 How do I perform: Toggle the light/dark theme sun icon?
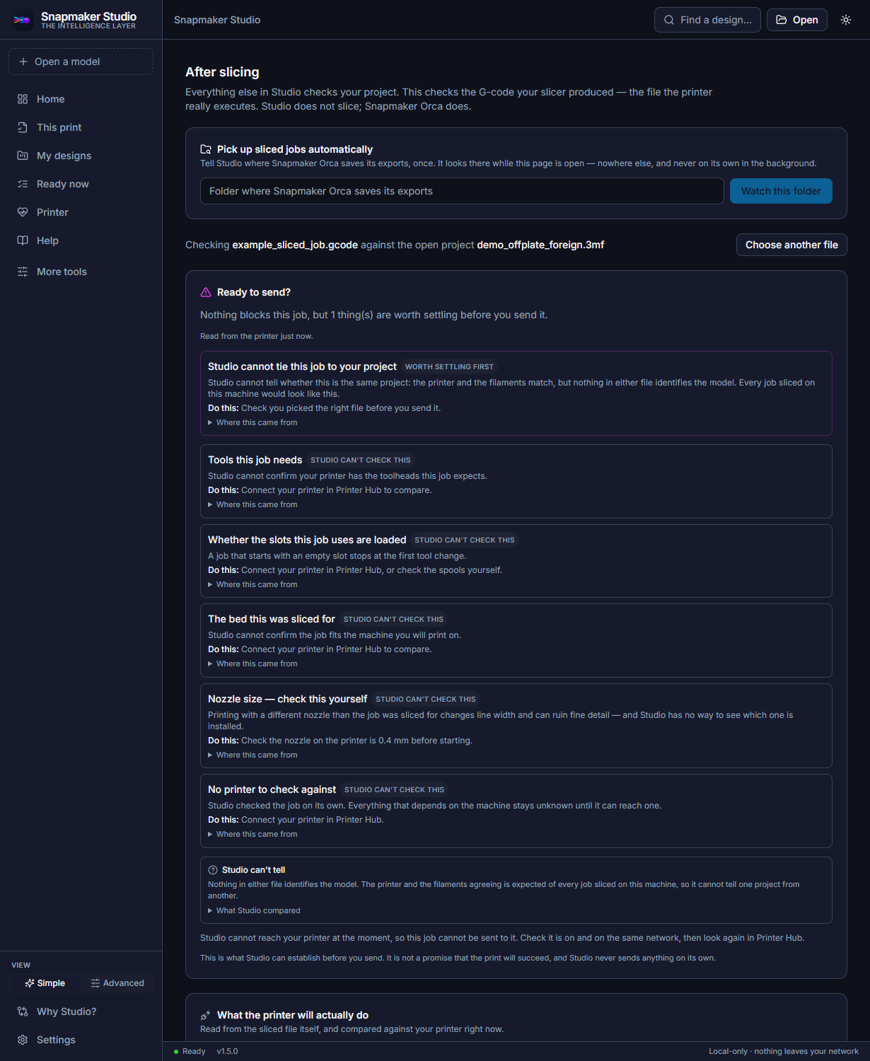point(846,20)
